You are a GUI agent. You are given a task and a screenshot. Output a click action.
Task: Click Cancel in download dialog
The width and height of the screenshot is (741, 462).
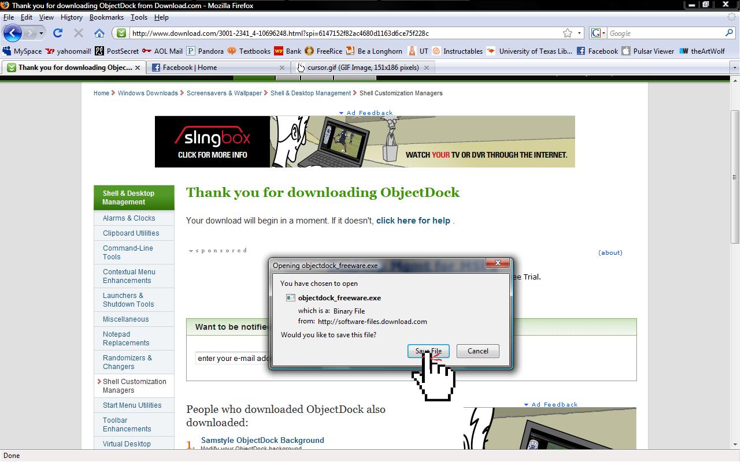coord(477,351)
